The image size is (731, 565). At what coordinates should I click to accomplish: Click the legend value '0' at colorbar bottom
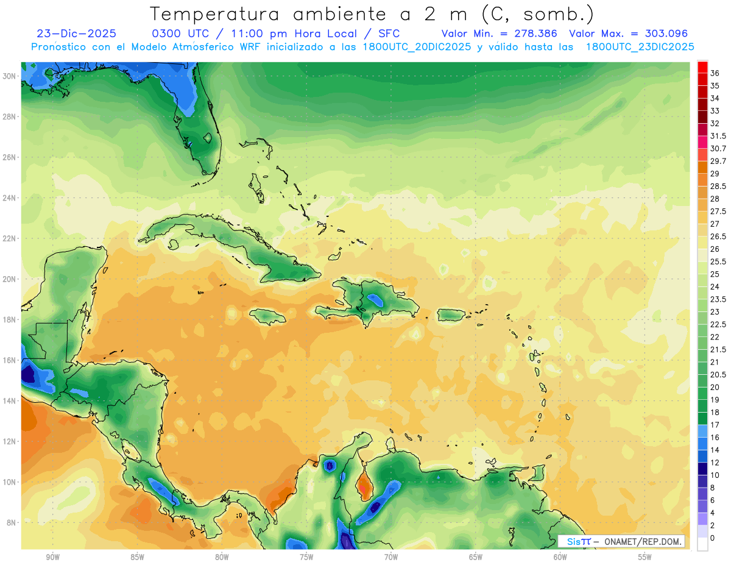(x=713, y=538)
